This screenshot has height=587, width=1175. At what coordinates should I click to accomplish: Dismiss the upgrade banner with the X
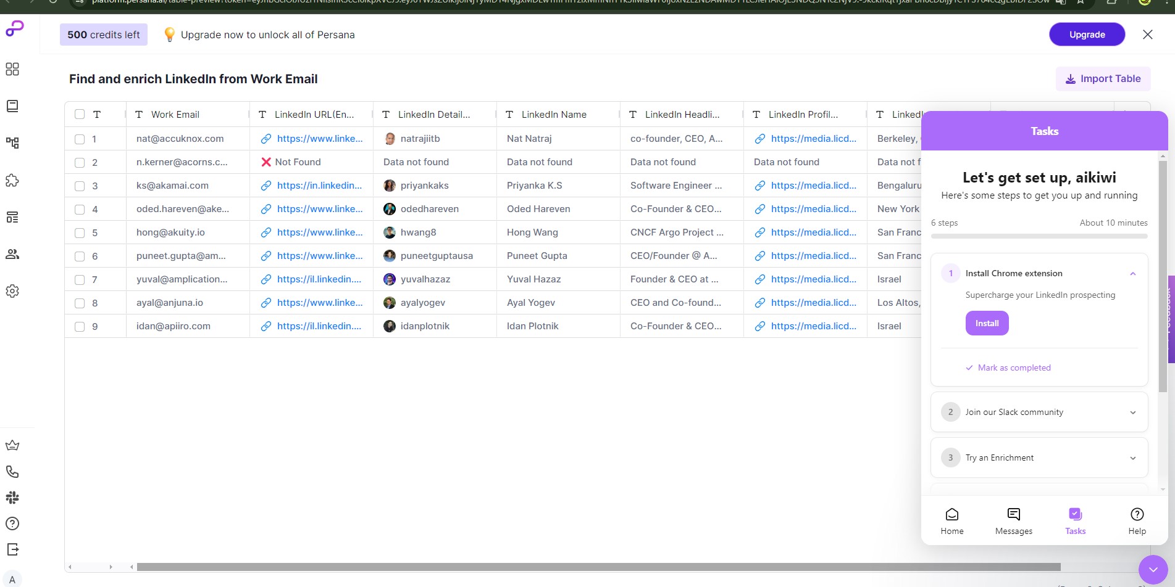[1148, 35]
